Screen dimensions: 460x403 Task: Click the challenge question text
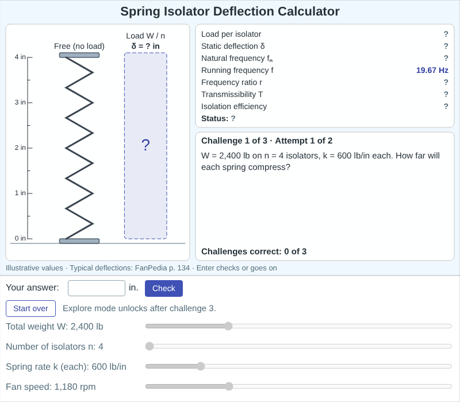coord(320,161)
